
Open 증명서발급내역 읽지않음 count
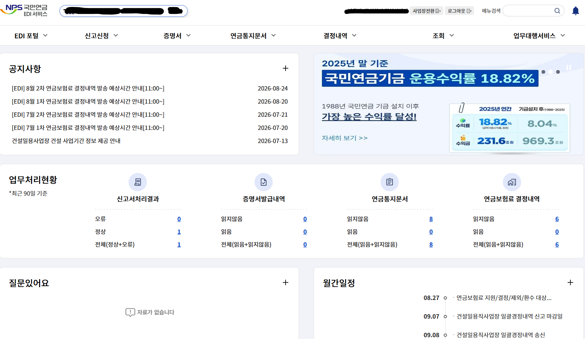(305, 219)
